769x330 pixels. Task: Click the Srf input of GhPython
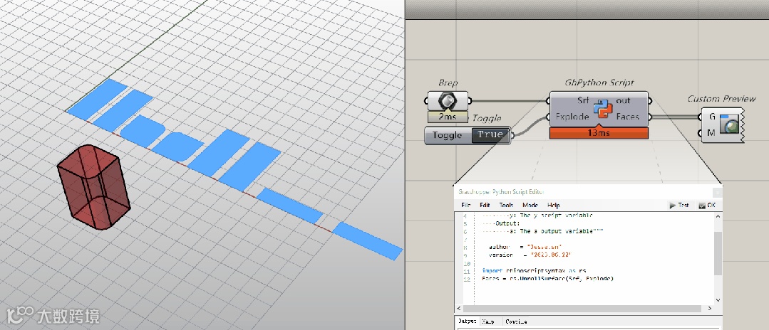point(583,100)
